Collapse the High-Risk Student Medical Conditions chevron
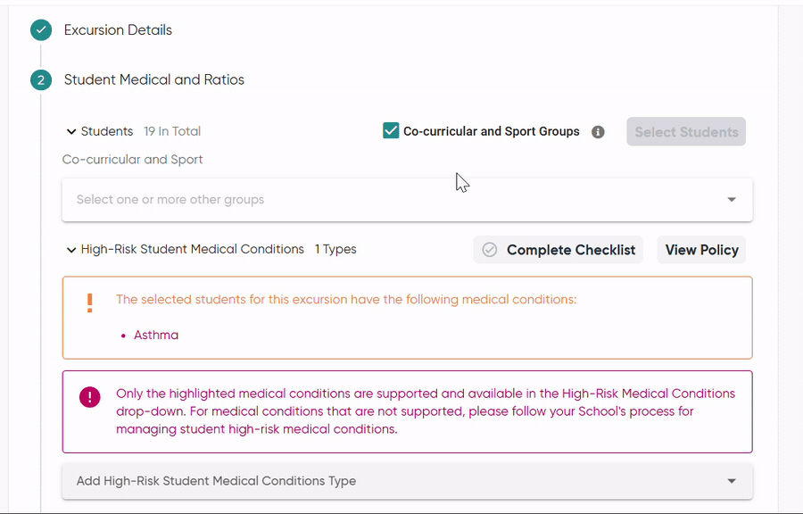This screenshot has height=514, width=803. tap(71, 250)
